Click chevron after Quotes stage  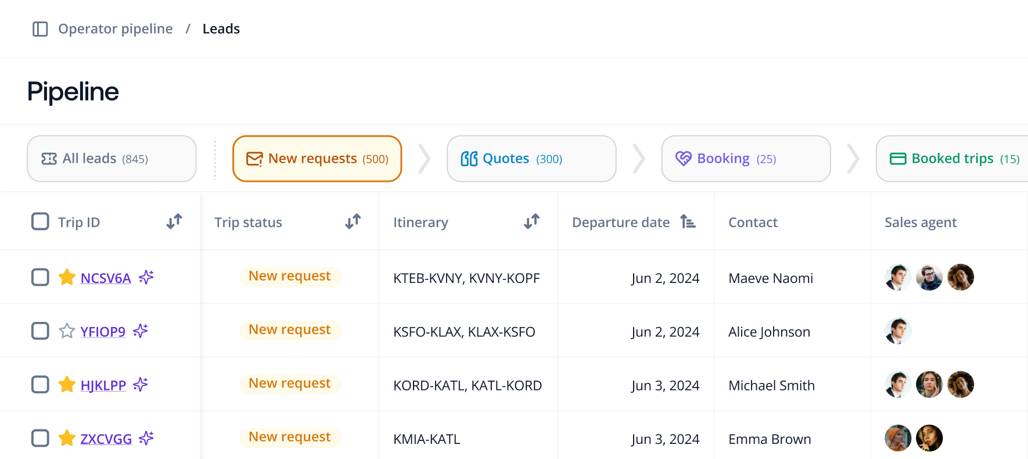[x=639, y=159]
